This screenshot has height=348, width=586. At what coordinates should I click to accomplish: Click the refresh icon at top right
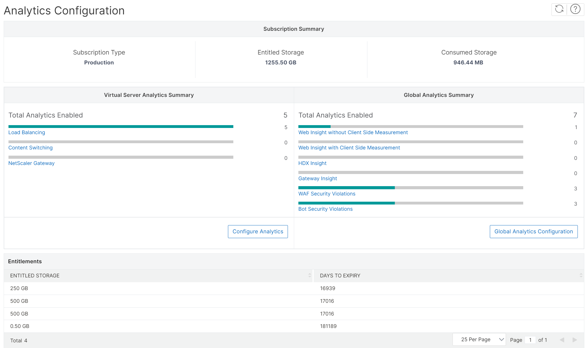pos(559,9)
